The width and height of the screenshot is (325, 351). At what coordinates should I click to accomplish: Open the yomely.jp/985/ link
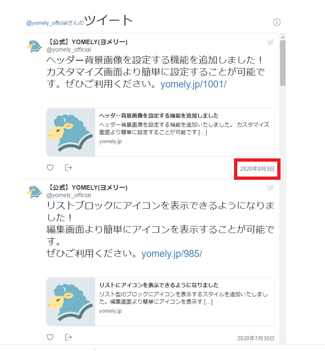[172, 254]
